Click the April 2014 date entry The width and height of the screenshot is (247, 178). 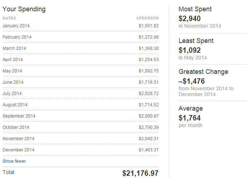13,60
